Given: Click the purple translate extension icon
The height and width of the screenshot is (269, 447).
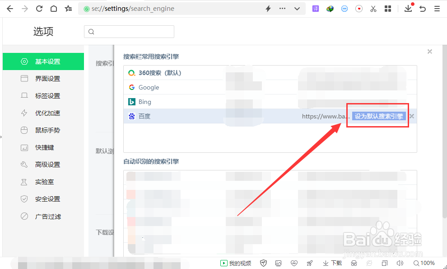Looking at the screenshot, I should pos(315,9).
